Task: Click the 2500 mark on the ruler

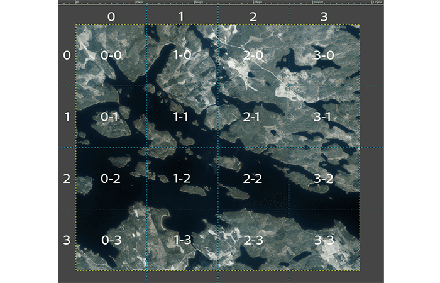Action: [139, 2]
